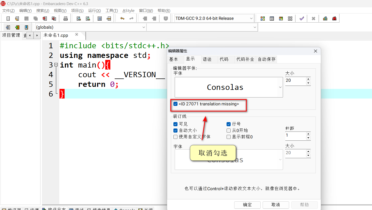Open the empty function dropdown right of globals
This screenshot has width=372, height=210.
click(255, 27)
